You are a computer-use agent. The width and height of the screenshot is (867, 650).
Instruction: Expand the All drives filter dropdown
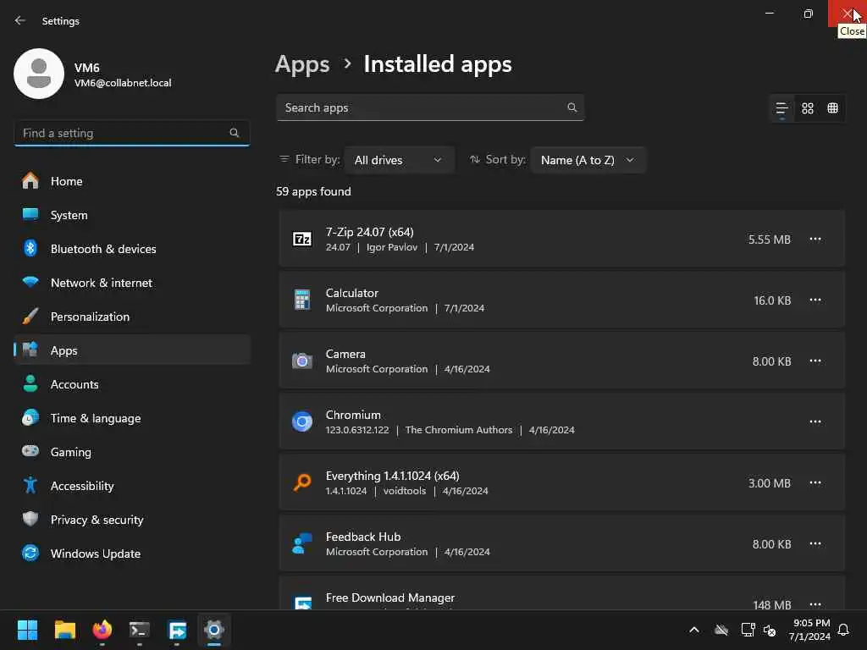pos(399,160)
